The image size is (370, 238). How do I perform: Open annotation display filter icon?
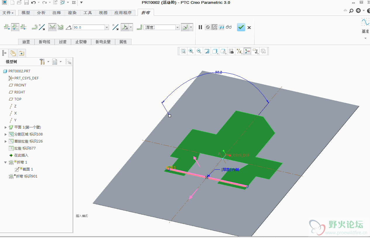click(x=255, y=51)
